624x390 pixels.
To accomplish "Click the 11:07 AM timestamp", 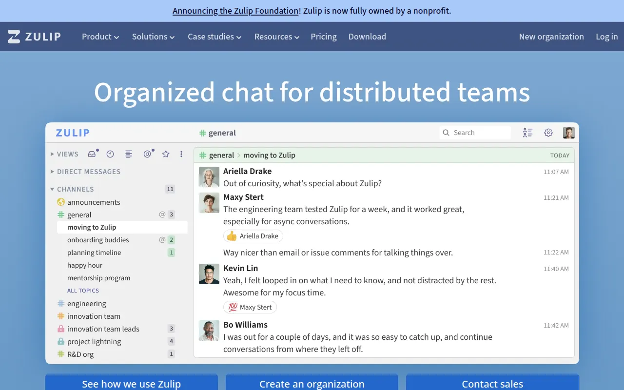I will tap(556, 172).
